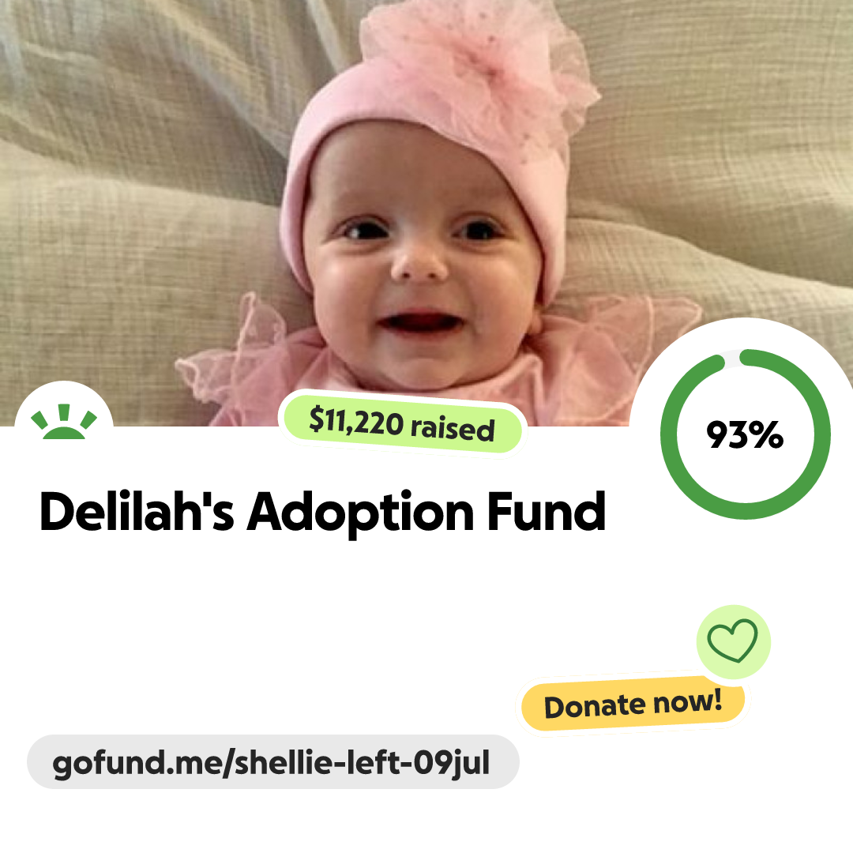The image size is (853, 853).
Task: Click the light green circle behind heart
Action: (x=733, y=642)
